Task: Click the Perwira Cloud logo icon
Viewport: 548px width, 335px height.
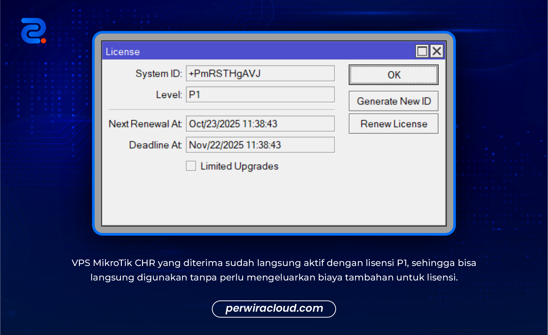Action: point(33,31)
